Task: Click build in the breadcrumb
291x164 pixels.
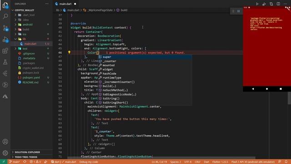Action: coord(124,10)
